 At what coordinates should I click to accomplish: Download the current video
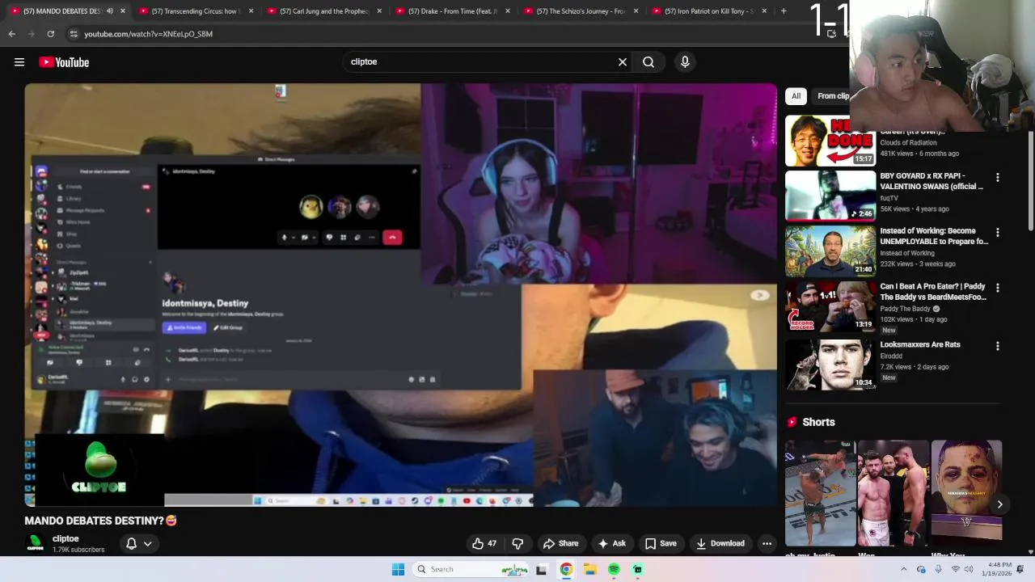coord(720,543)
